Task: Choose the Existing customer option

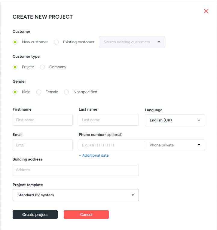Action: [x=56, y=42]
